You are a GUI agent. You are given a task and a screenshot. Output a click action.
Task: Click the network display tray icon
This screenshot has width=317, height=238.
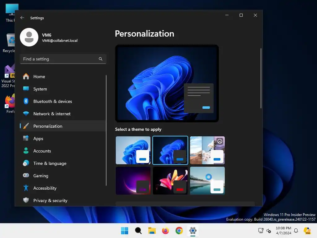(261, 231)
